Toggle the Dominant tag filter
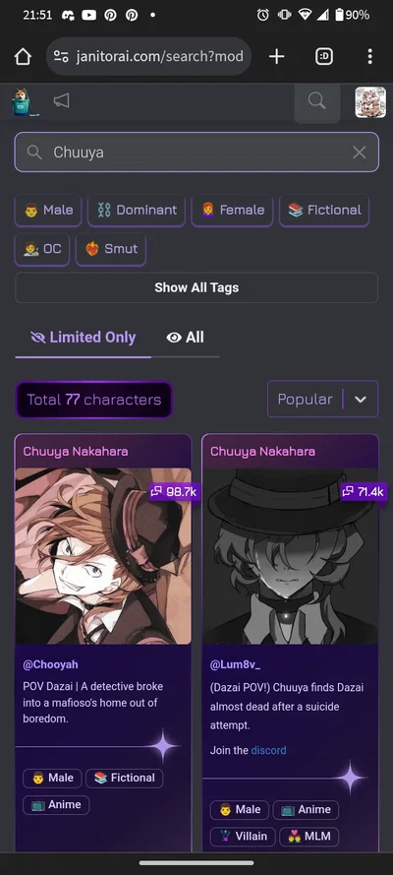The height and width of the screenshot is (875, 393). [x=137, y=210]
